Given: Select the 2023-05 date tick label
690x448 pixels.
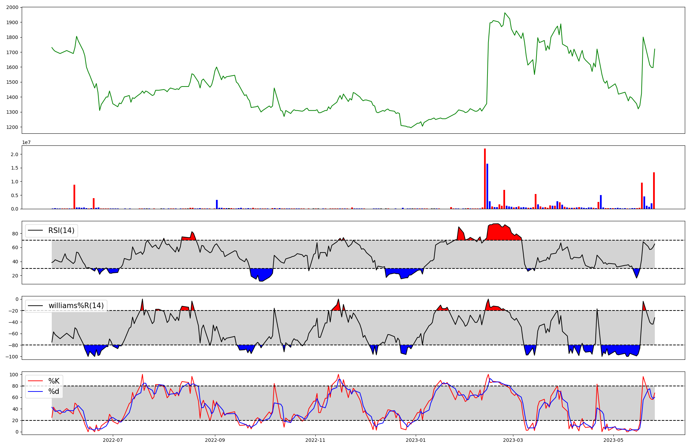Looking at the screenshot, I should tap(613, 440).
